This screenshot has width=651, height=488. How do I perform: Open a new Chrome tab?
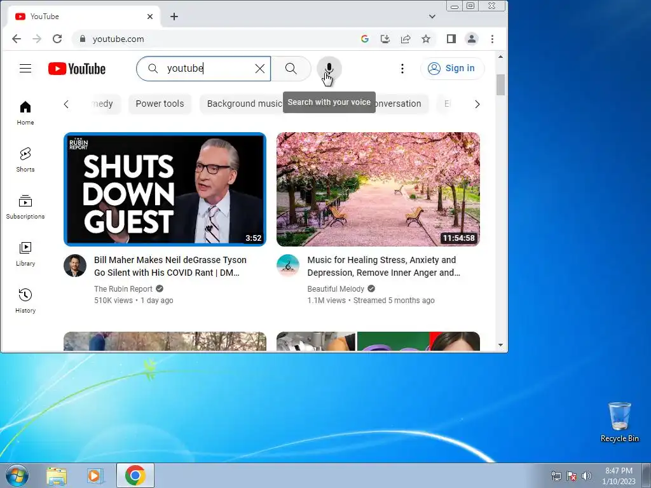tap(174, 17)
